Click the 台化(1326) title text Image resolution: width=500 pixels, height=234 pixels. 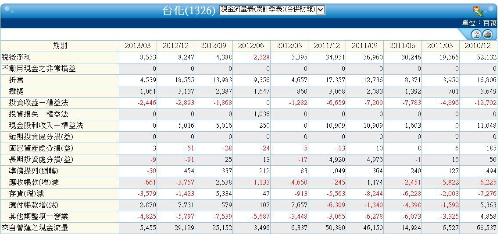coord(189,10)
